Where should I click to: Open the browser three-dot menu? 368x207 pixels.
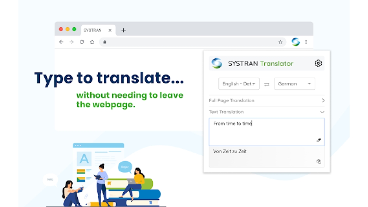click(306, 42)
